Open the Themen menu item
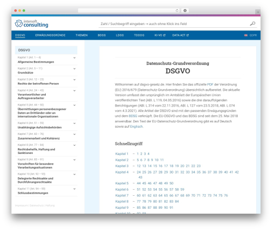Image resolution: width=272 pixels, height=230 pixels. tap(82, 35)
